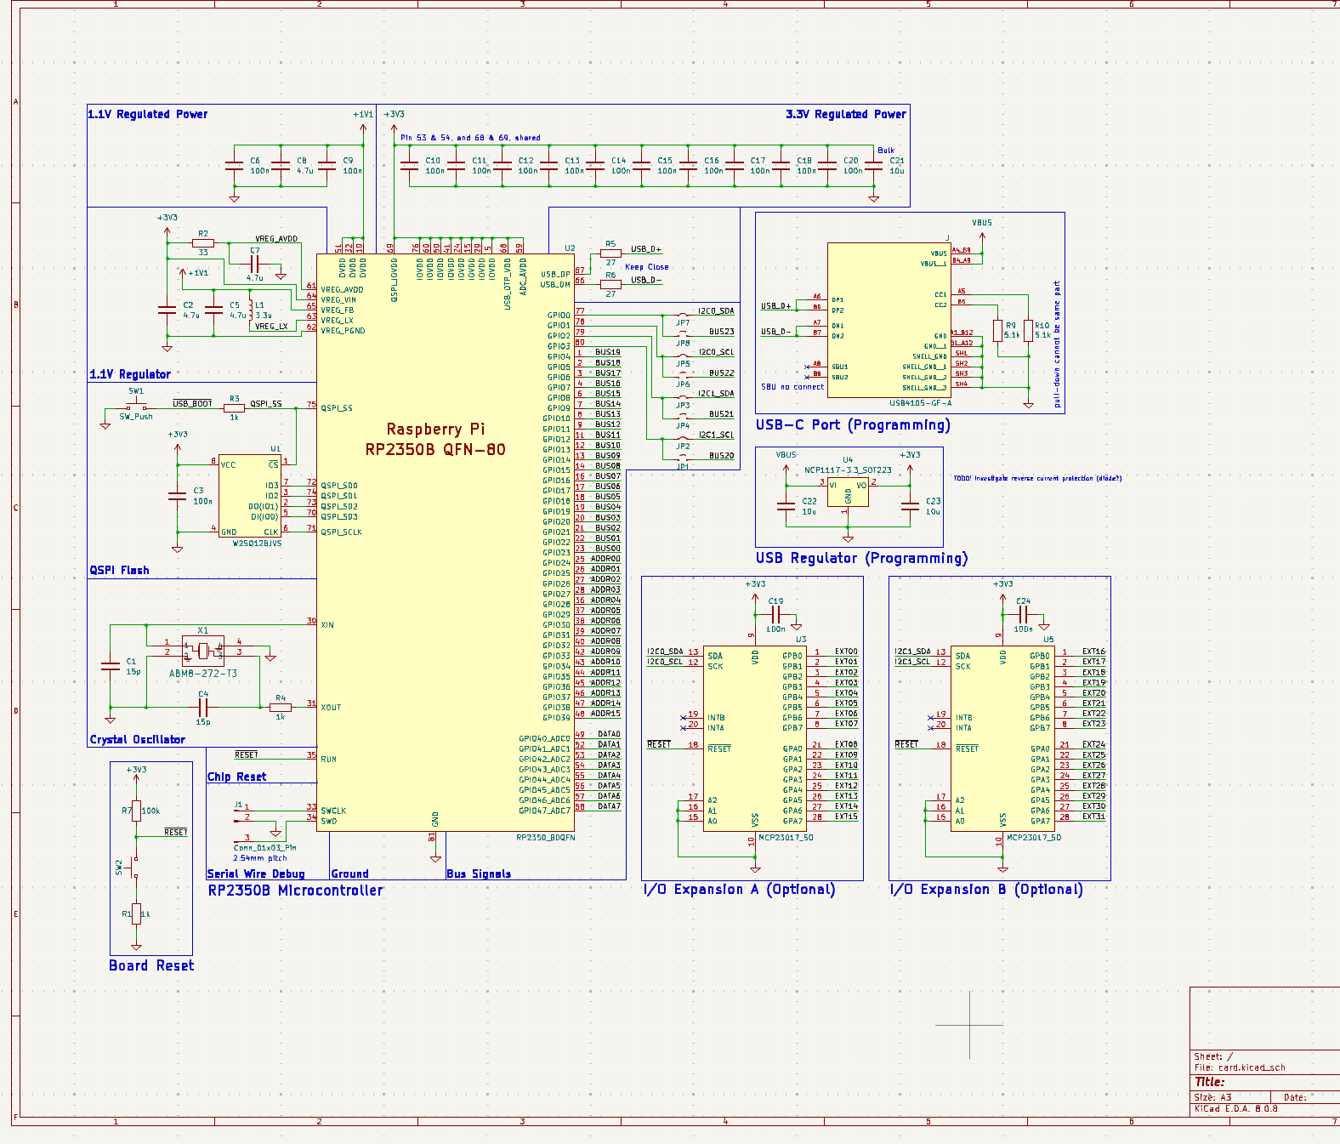Click the R10 5.1k pull-down resistor

1028,330
